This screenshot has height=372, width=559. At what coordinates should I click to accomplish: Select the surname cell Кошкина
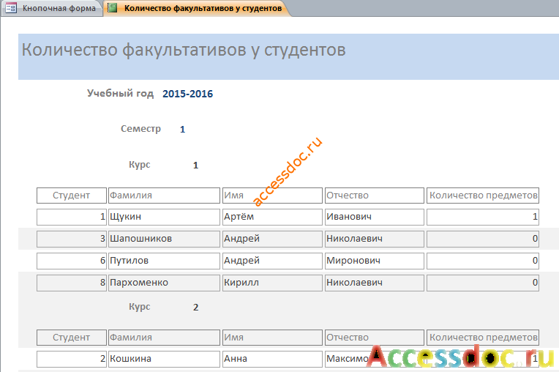pos(164,359)
